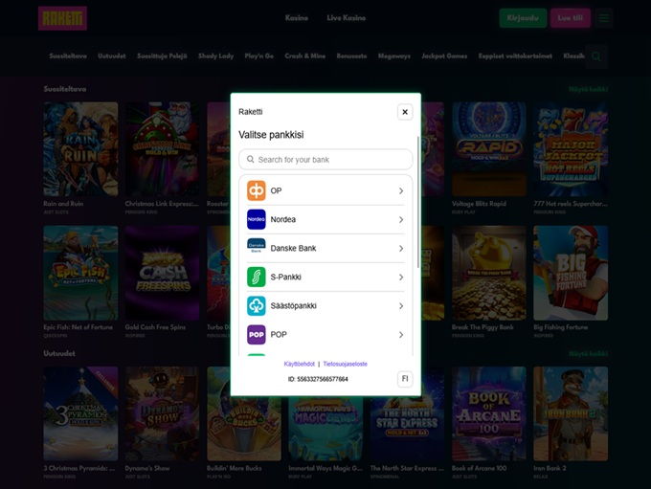Open the hamburger menu in the header
651x489 pixels.
604,17
